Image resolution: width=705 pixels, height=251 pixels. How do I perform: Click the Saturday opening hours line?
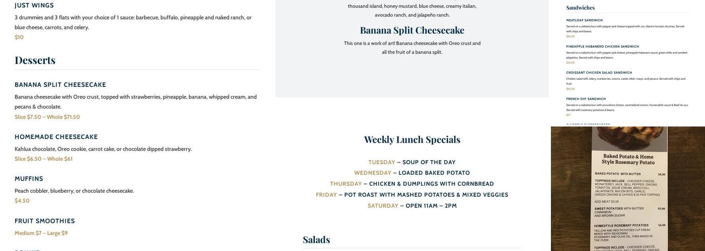(x=412, y=206)
